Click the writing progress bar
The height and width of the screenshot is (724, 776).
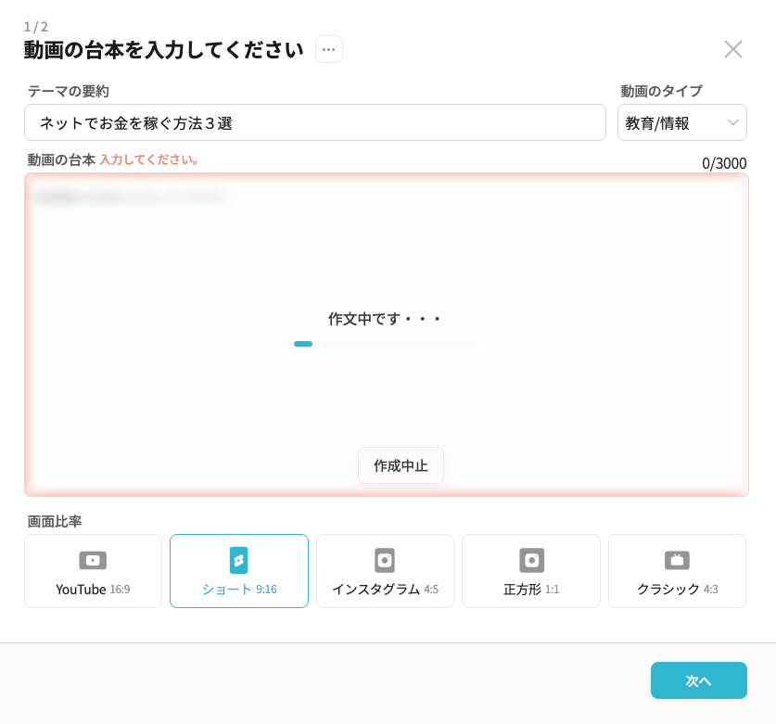(x=387, y=344)
